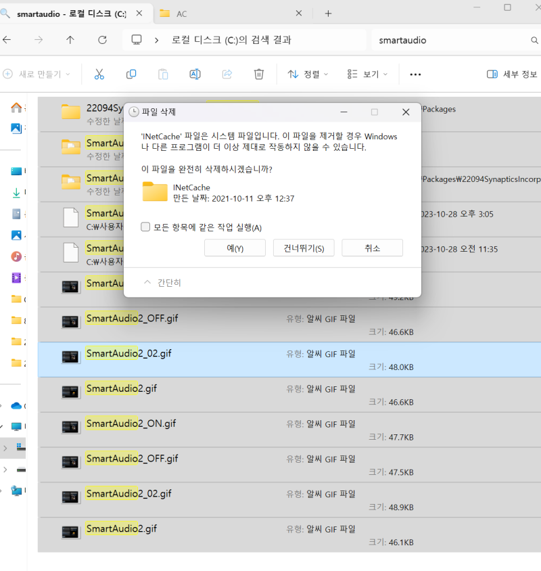Screen dimensions: 541x571
Task: Refresh the search results
Action: pos(102,40)
